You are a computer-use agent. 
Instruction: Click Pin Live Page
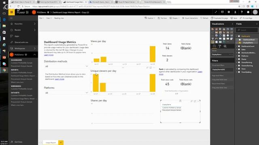pos(246,18)
